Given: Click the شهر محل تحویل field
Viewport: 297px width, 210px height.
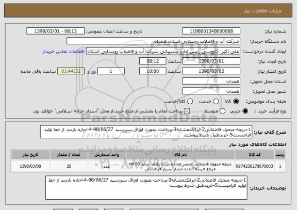Looking at the screenshot, I should tap(211, 91).
